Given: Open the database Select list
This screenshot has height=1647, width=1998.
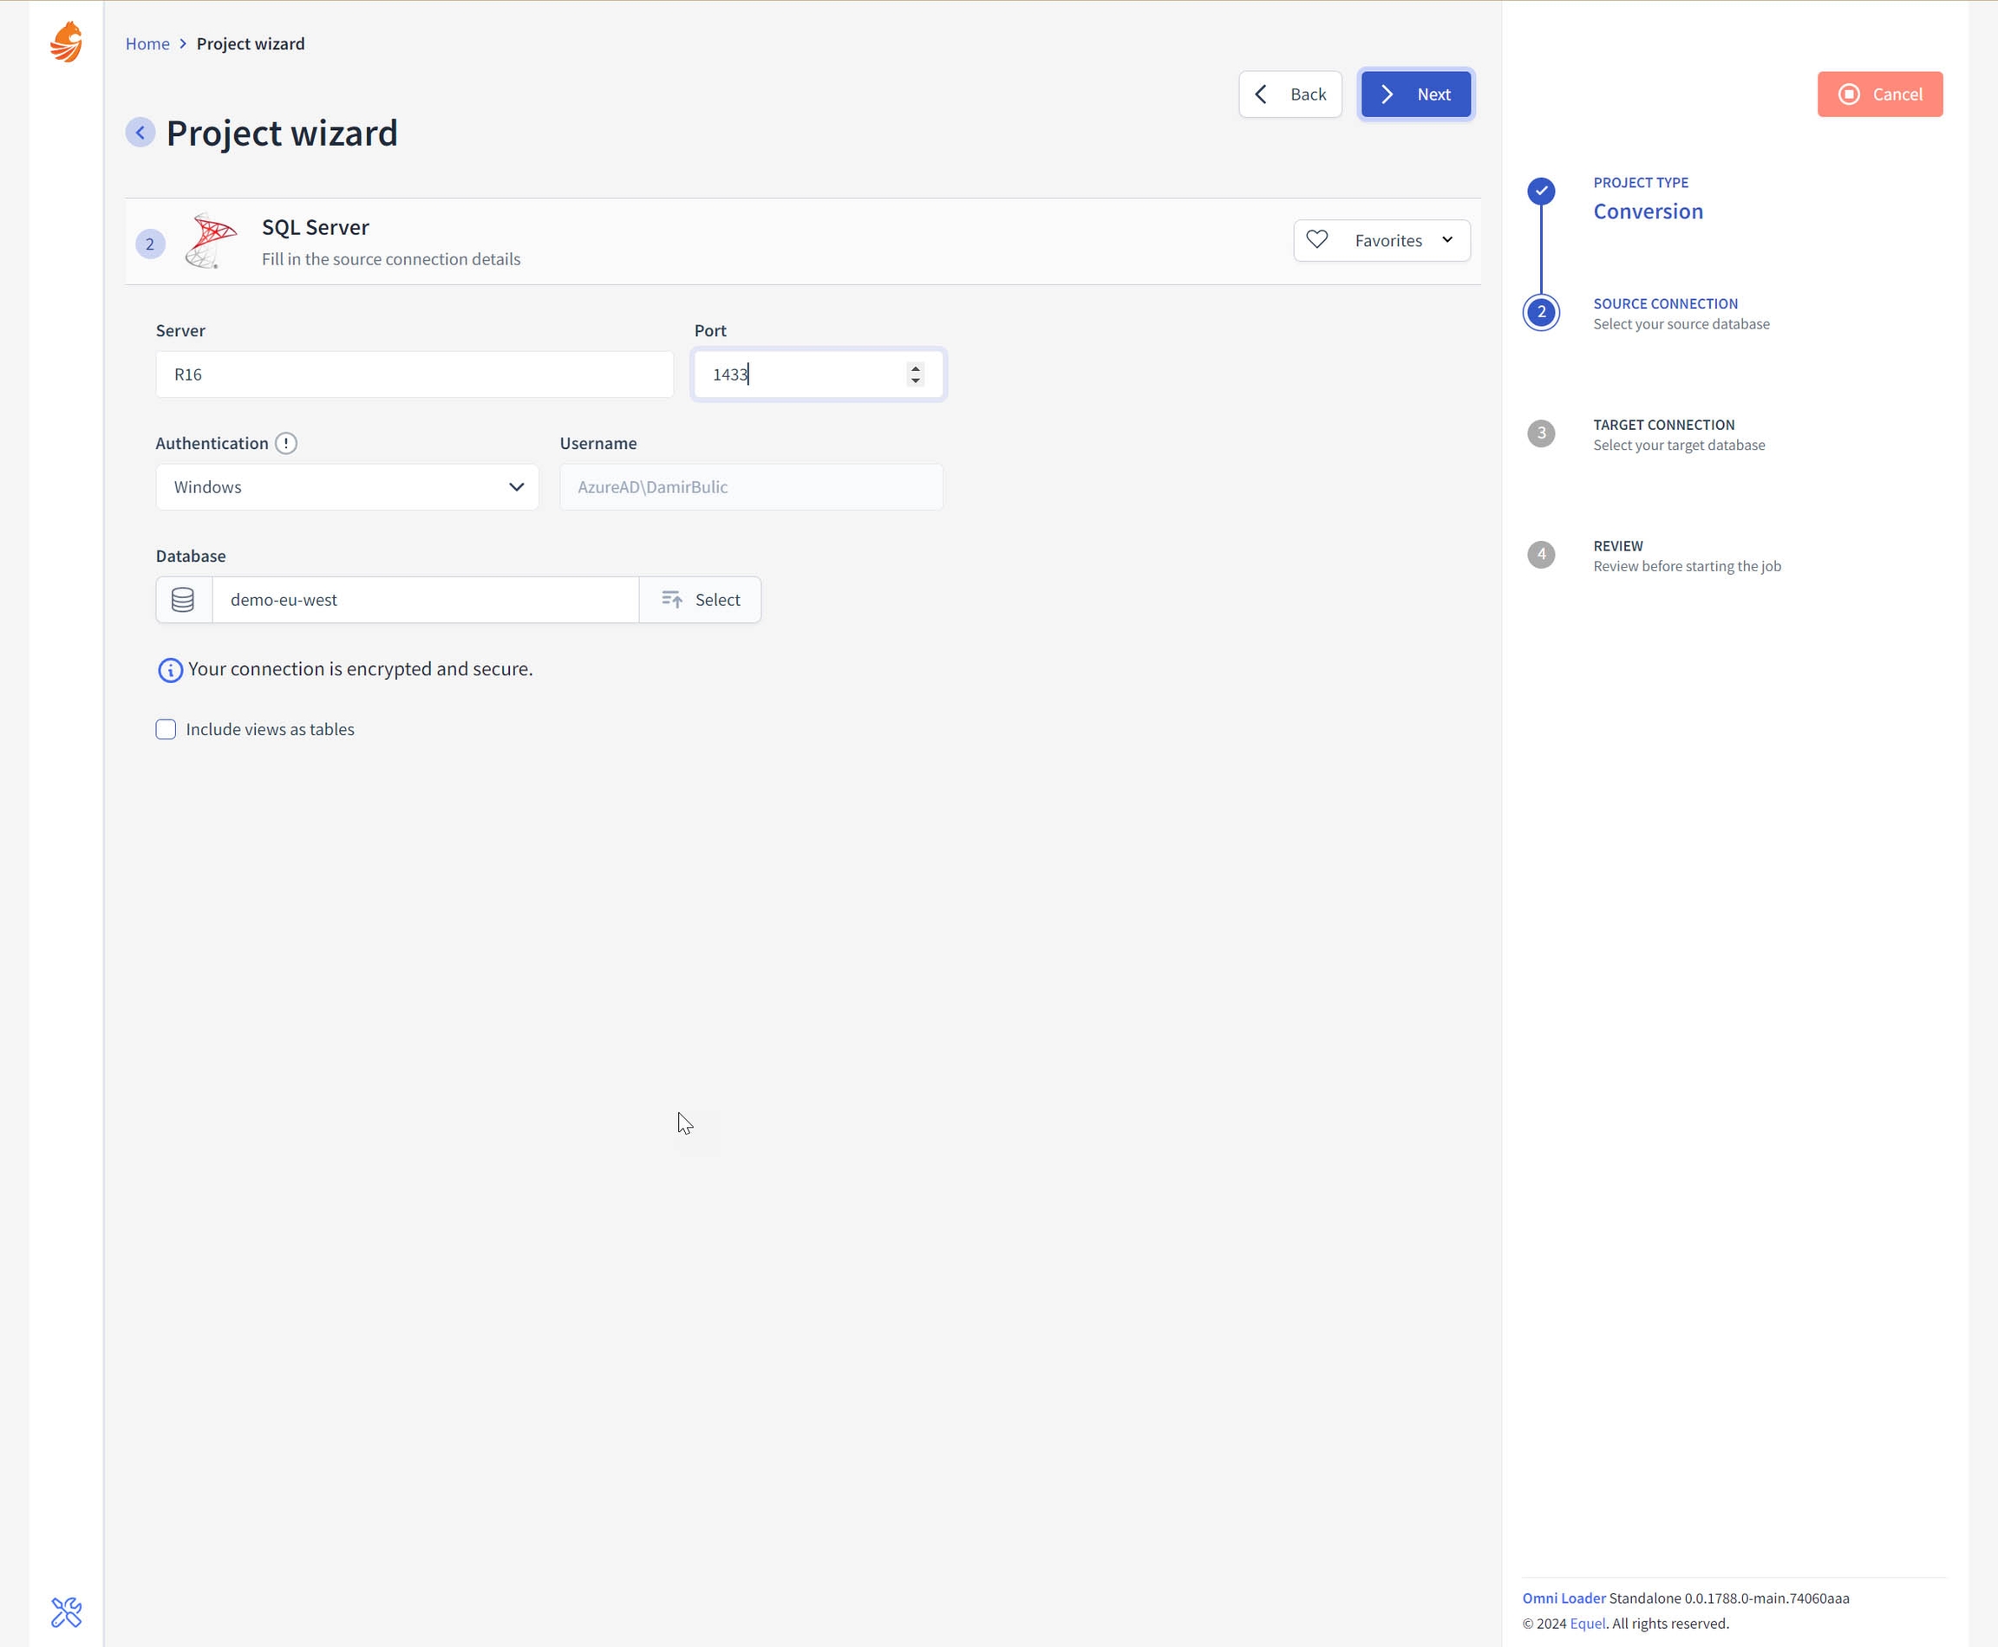Looking at the screenshot, I should (700, 600).
